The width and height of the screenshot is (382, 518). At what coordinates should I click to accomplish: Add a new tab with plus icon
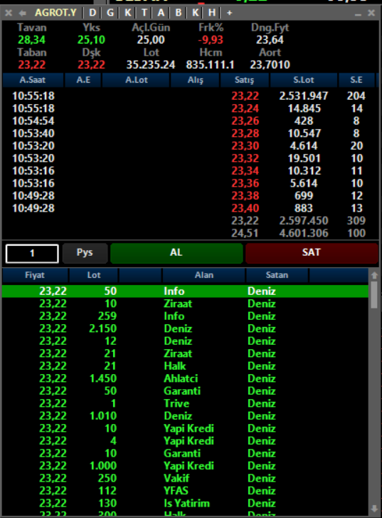coord(229,14)
